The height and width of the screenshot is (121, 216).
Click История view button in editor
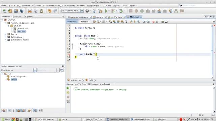coord(84,22)
